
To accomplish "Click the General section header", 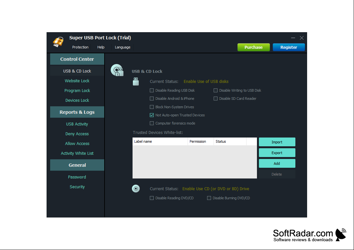I will [77, 165].
